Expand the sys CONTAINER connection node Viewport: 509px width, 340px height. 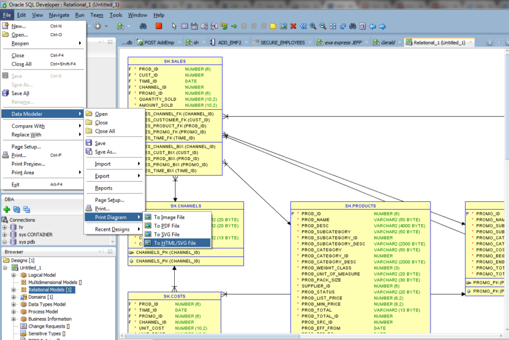click(5, 234)
